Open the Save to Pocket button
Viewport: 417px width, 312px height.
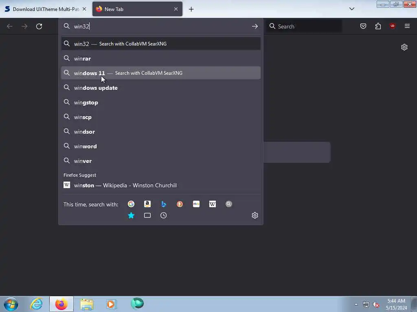(x=363, y=26)
